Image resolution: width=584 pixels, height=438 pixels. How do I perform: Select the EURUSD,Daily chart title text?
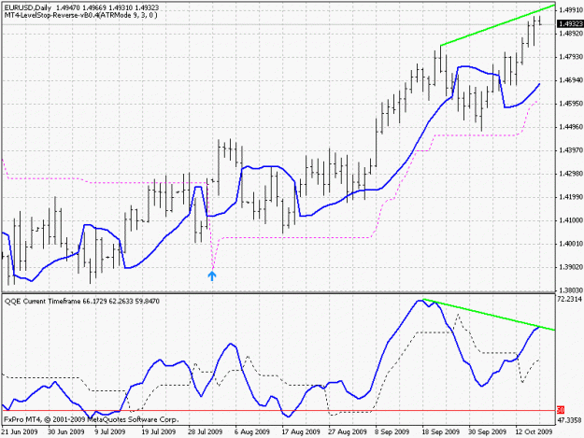pos(27,7)
